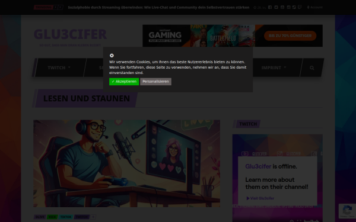Toggle fullscreen in the Twitch player
Screen dimensions: 356x222
299,221
